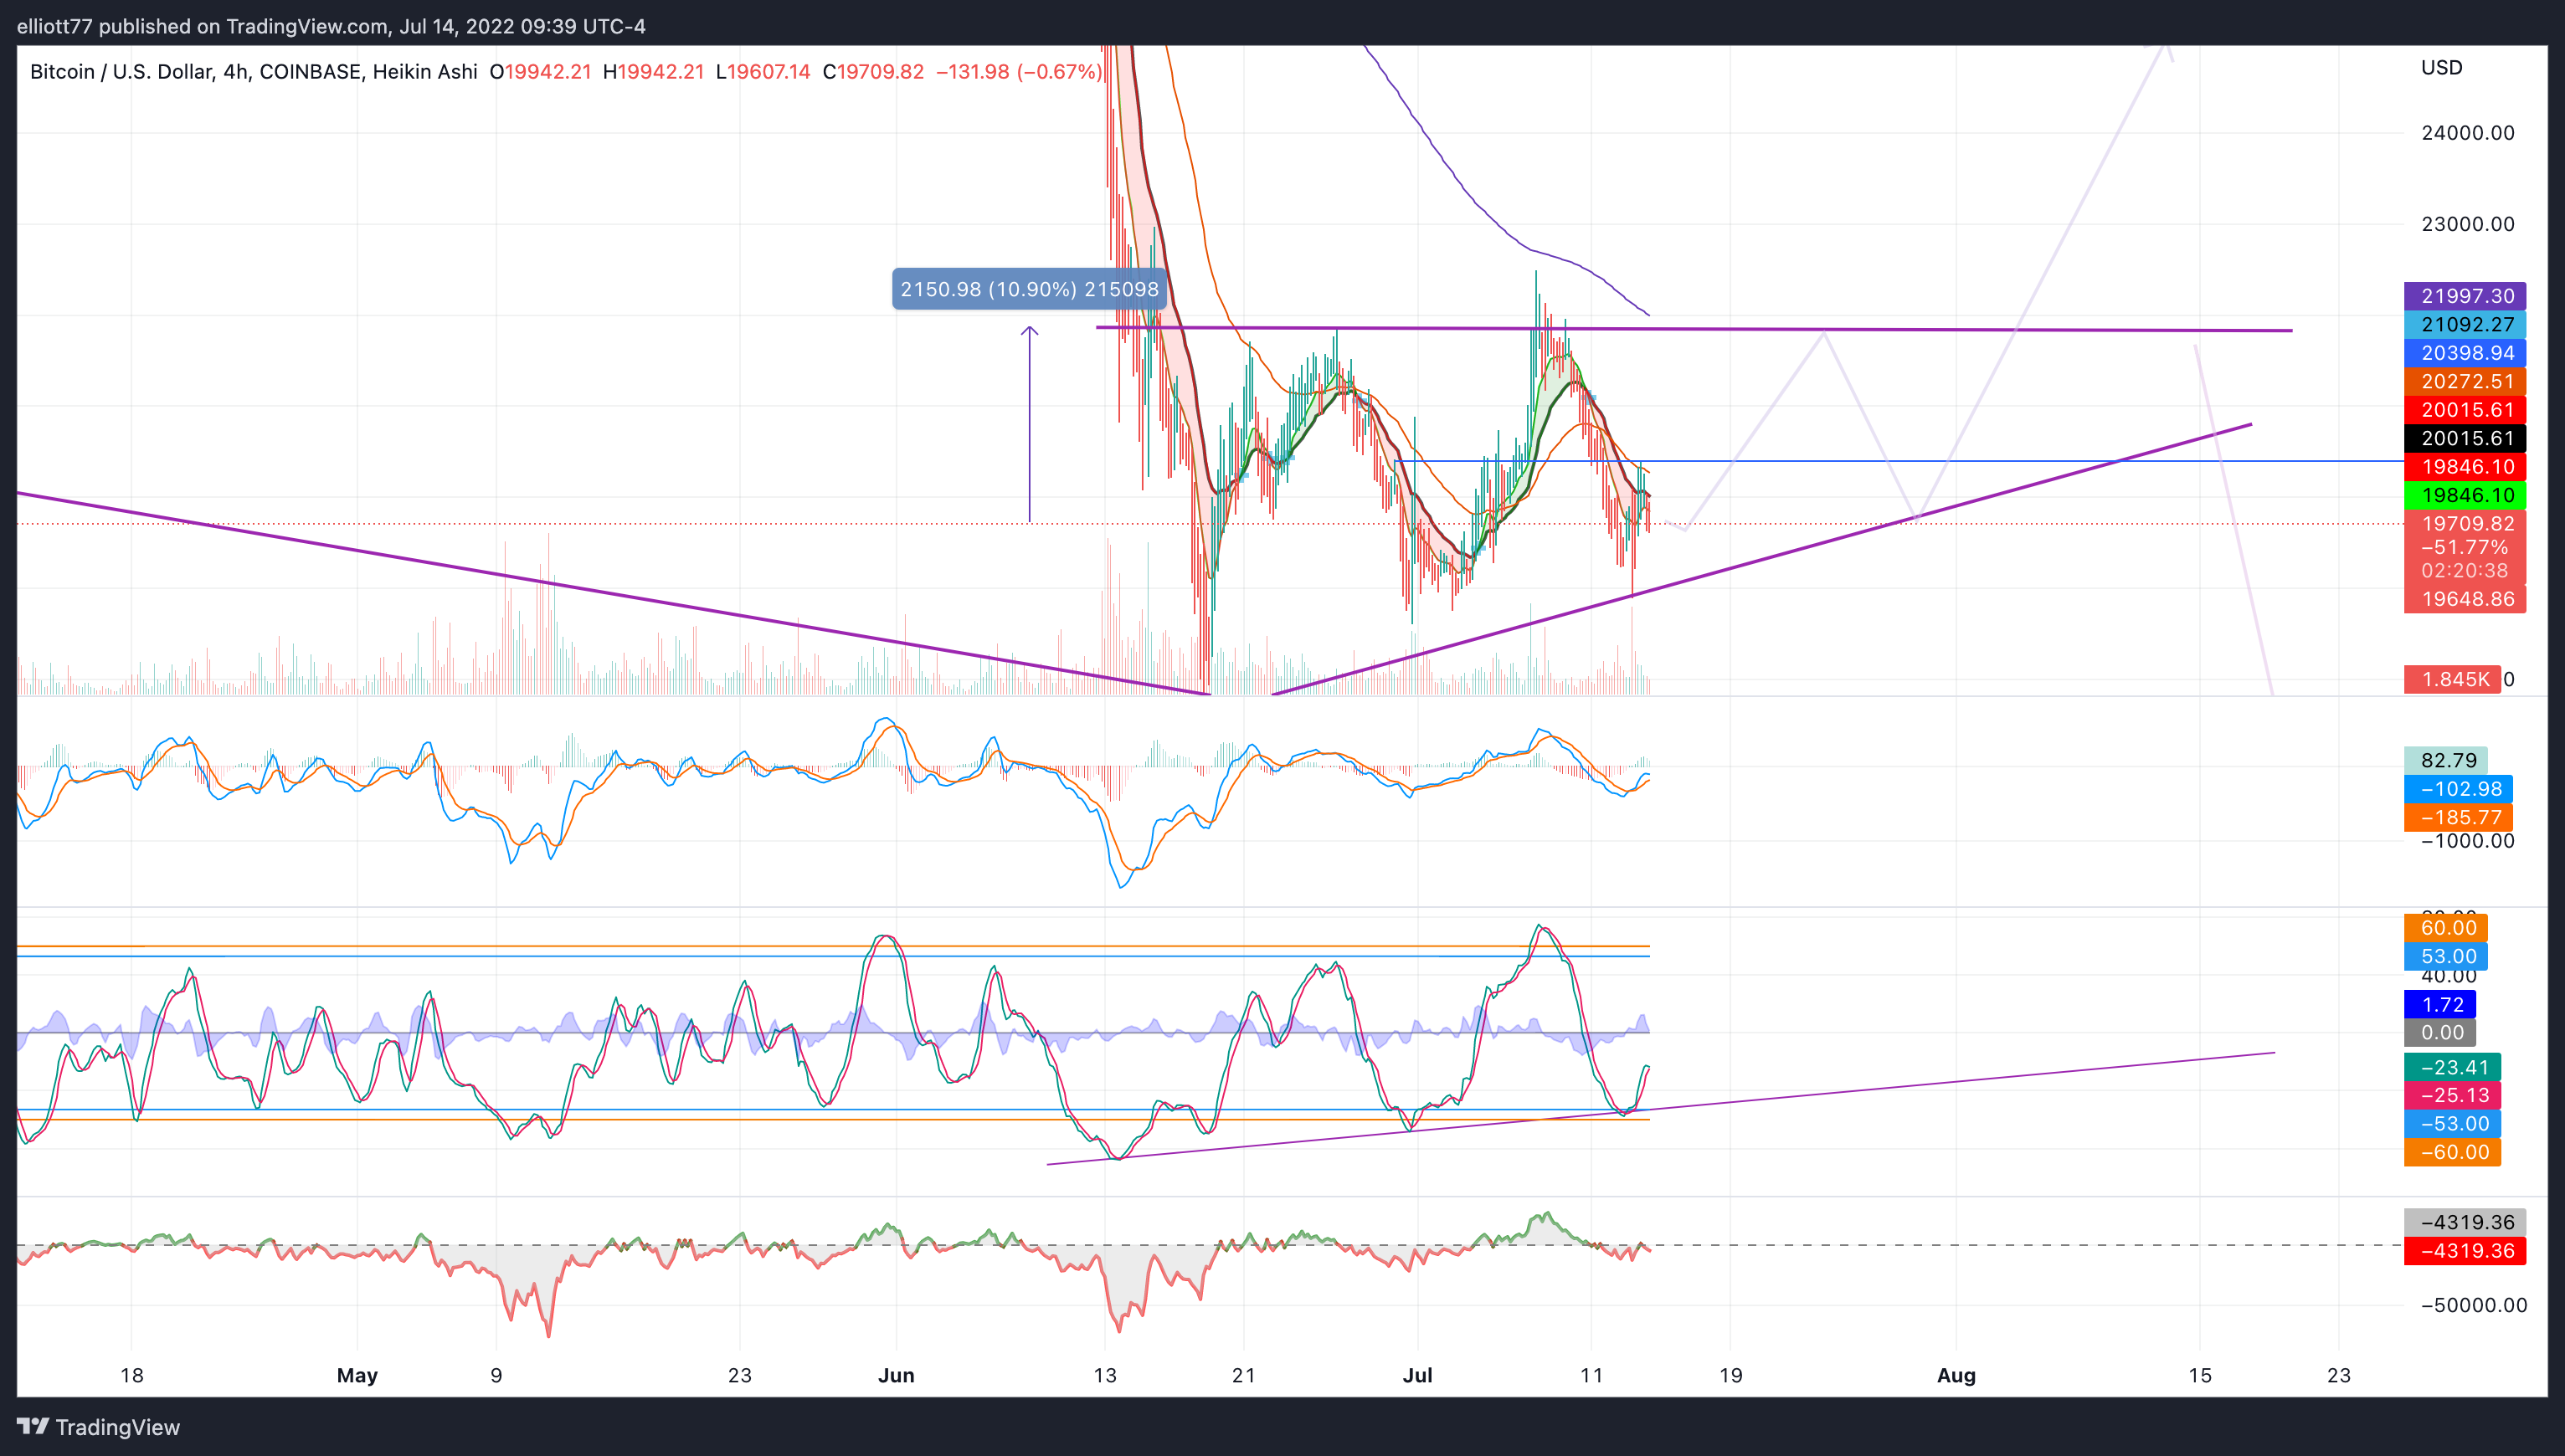The height and width of the screenshot is (1456, 2565).
Task: Click the -1000.00 MACD axis label
Action: [2467, 841]
